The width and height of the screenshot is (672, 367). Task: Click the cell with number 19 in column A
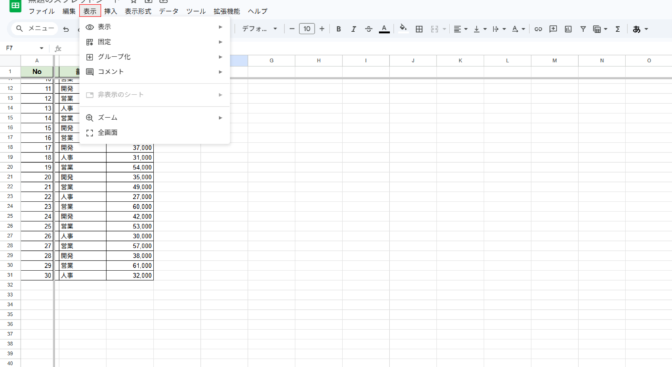click(x=37, y=167)
